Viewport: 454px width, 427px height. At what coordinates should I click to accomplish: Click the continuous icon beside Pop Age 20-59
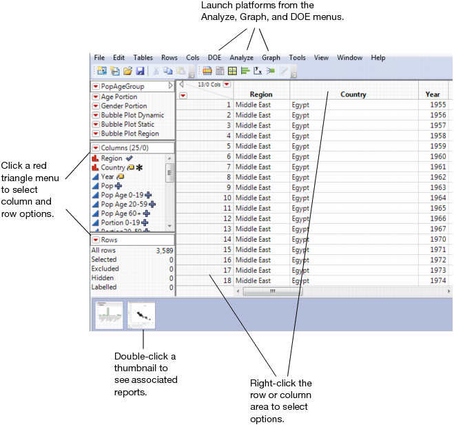tap(95, 205)
